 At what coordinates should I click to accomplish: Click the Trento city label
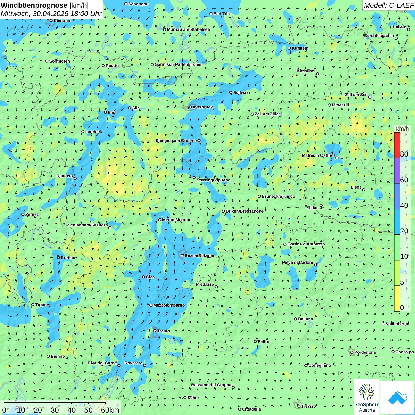pos(164,331)
